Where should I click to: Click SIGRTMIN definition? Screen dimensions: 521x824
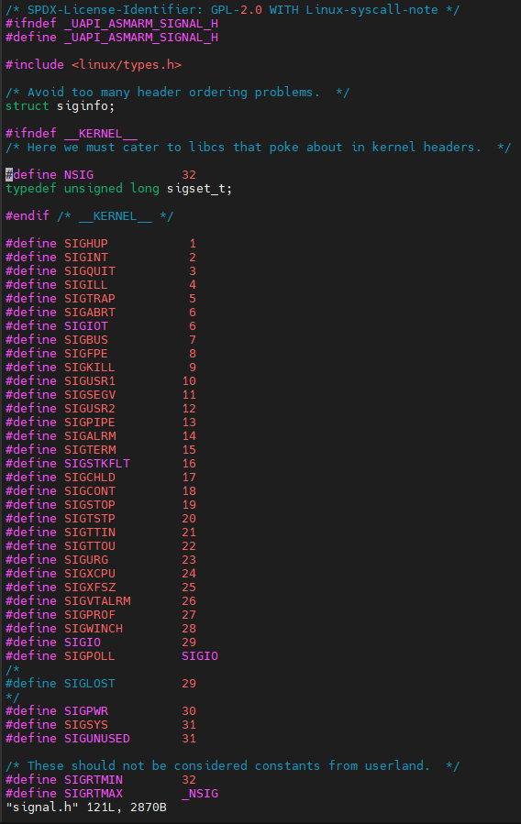click(101, 779)
